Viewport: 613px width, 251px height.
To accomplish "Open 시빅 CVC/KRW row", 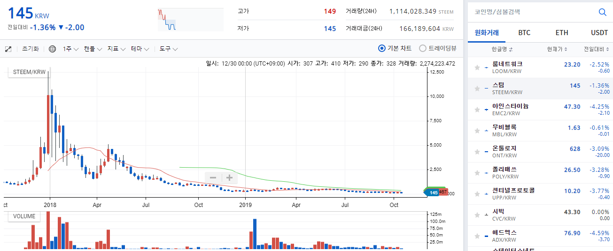I will point(540,215).
